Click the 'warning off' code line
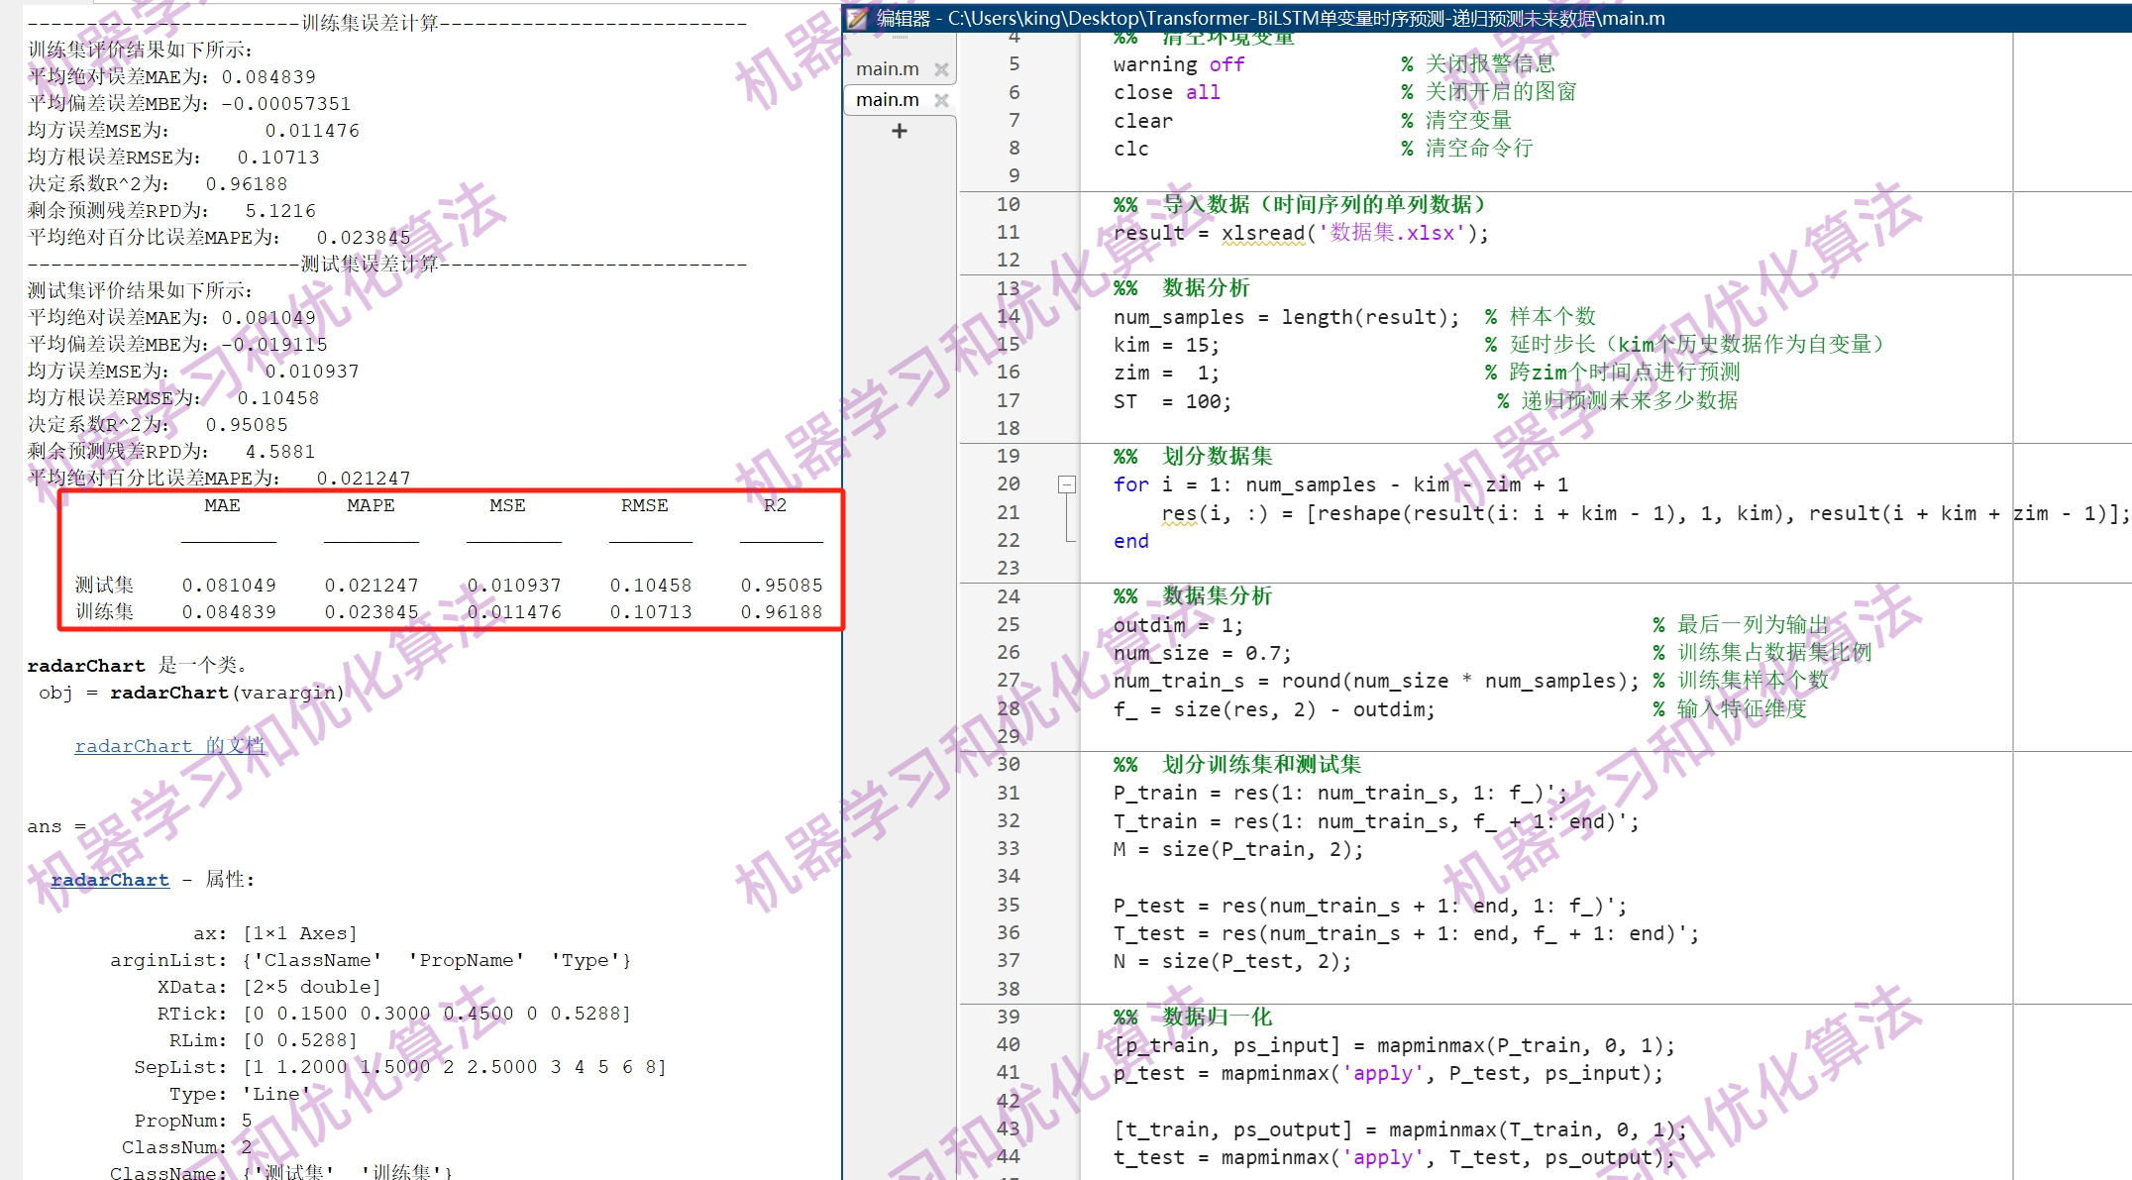Image resolution: width=2132 pixels, height=1180 pixels. point(1177,64)
